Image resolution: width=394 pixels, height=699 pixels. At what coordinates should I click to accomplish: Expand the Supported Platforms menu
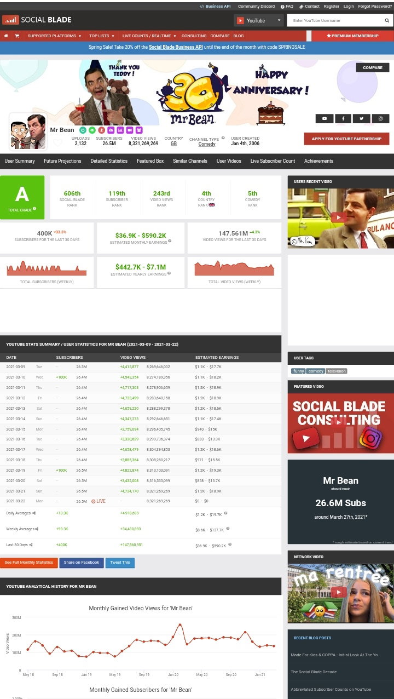click(x=54, y=36)
